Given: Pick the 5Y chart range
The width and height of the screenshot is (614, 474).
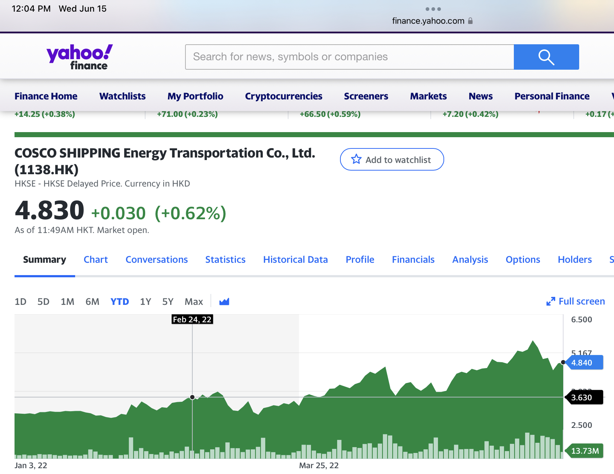Looking at the screenshot, I should click(168, 302).
